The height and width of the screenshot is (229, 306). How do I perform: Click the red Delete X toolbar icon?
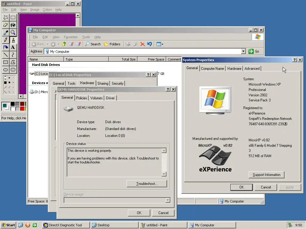pos(143,44)
